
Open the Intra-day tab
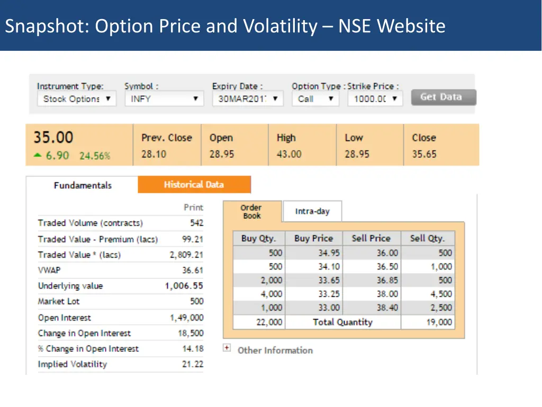[312, 211]
